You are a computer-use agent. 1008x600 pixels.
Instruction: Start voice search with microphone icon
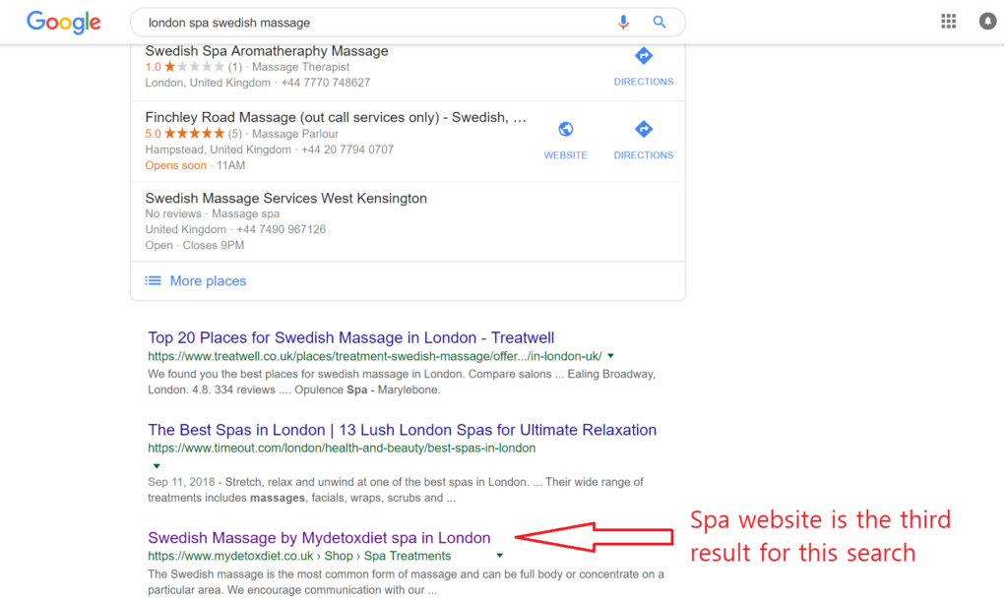pos(623,23)
